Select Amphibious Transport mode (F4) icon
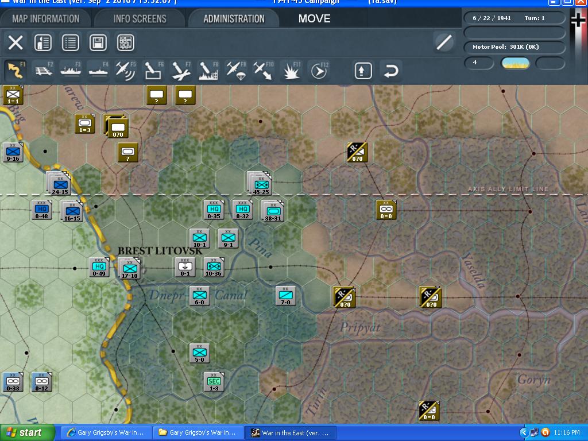 click(98, 71)
